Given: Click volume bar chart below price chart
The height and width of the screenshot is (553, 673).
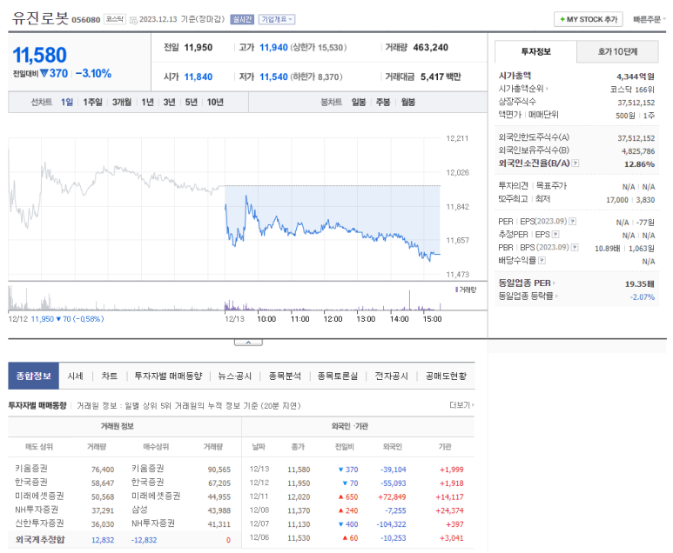Looking at the screenshot, I should [x=224, y=298].
